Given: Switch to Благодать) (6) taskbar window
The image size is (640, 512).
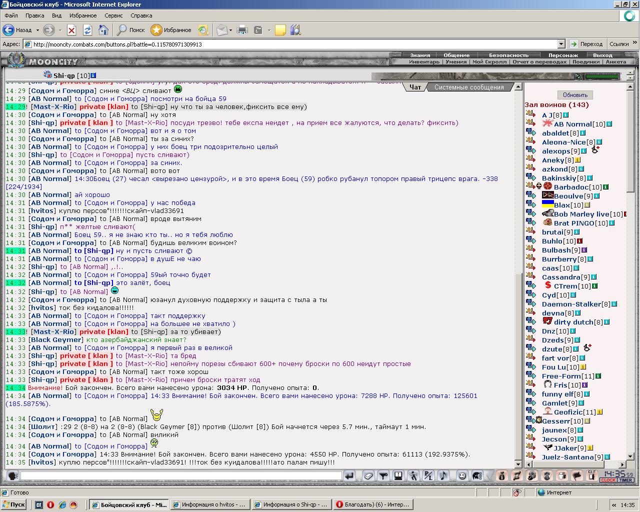Looking at the screenshot, I should click(x=373, y=504).
